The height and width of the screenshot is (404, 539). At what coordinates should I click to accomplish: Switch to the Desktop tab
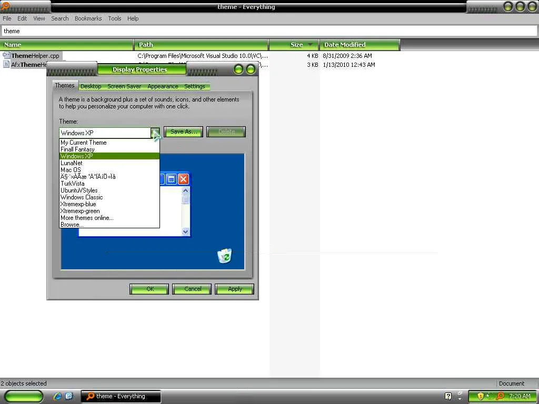(91, 86)
